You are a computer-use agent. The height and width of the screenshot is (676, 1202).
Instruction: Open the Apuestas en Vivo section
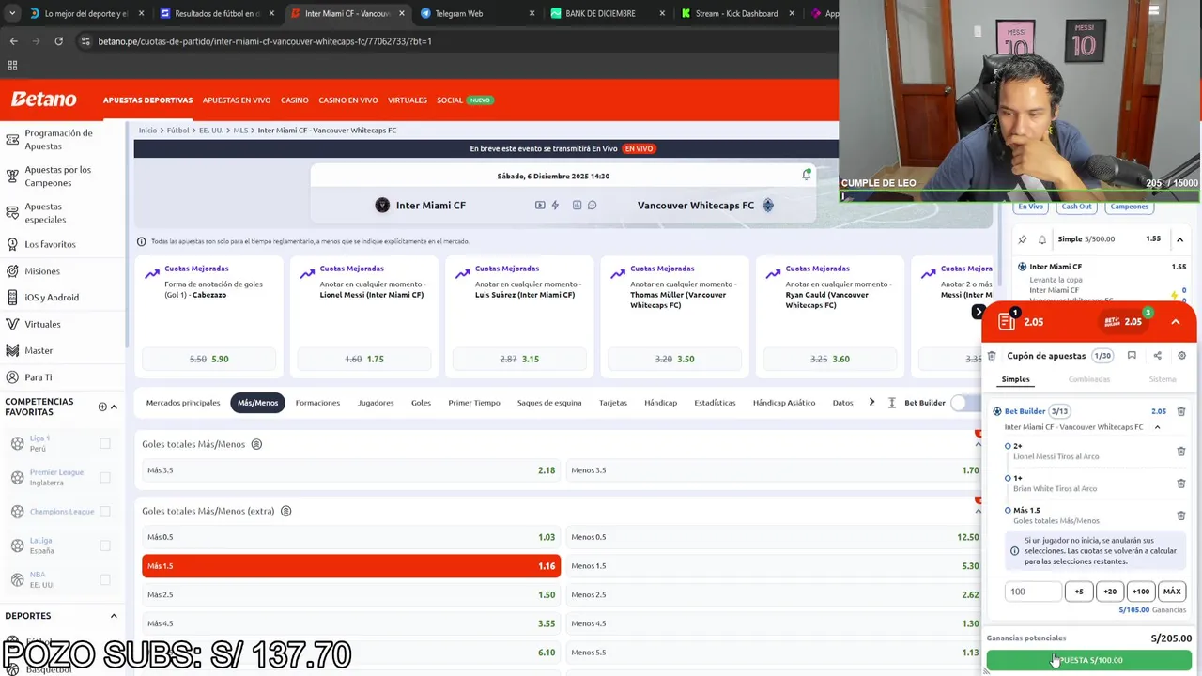click(237, 100)
